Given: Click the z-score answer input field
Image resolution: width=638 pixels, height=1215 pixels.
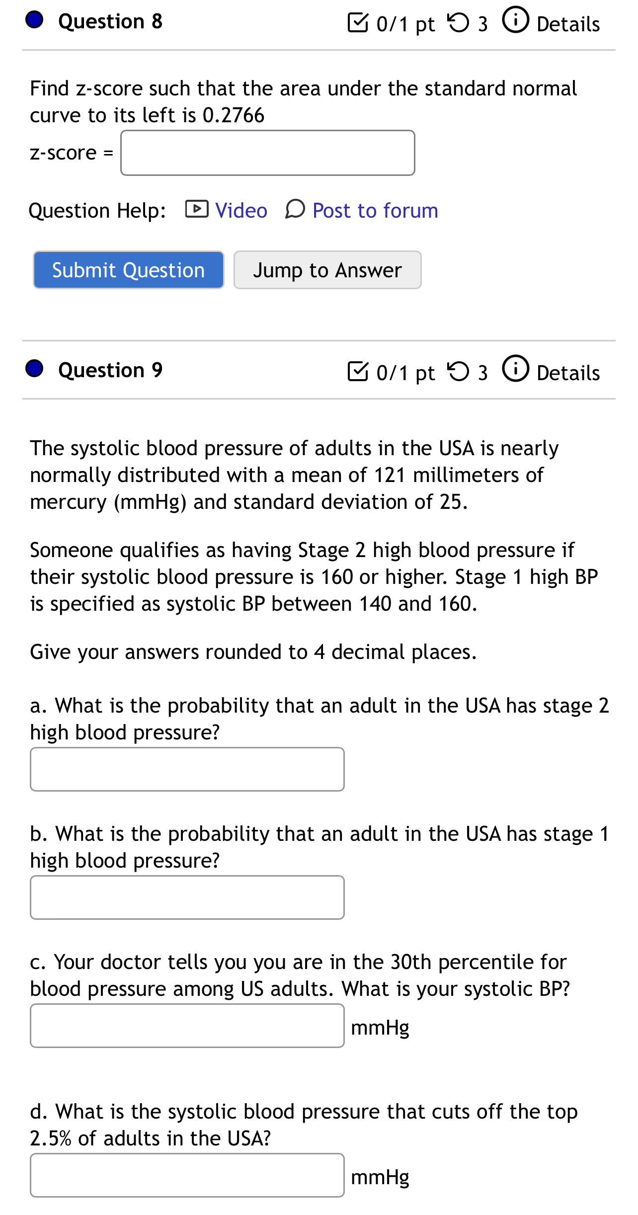Looking at the screenshot, I should (x=267, y=153).
